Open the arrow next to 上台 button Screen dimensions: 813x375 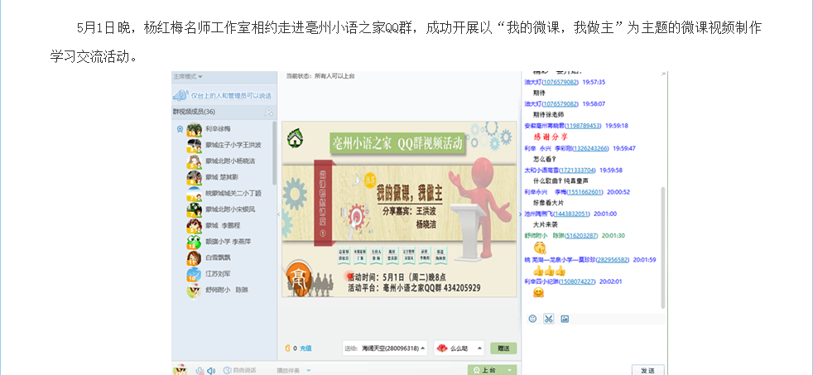pyautogui.click(x=511, y=370)
